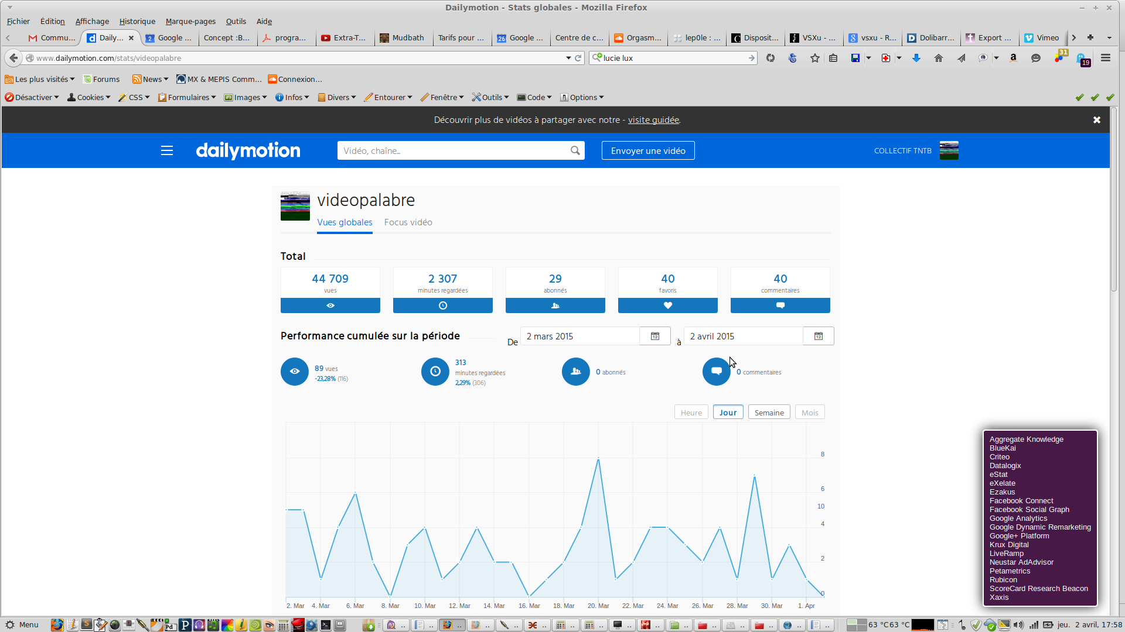
Task: Switch to the Focus vidéo tab
Action: click(x=408, y=222)
